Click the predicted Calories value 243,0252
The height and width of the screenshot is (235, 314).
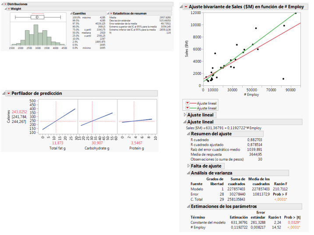(x=19, y=112)
